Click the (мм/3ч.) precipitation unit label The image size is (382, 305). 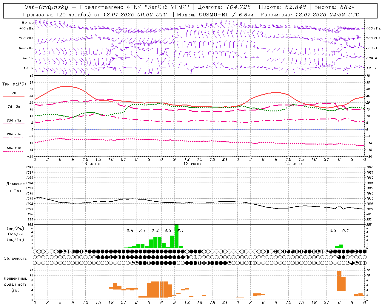point(16,228)
